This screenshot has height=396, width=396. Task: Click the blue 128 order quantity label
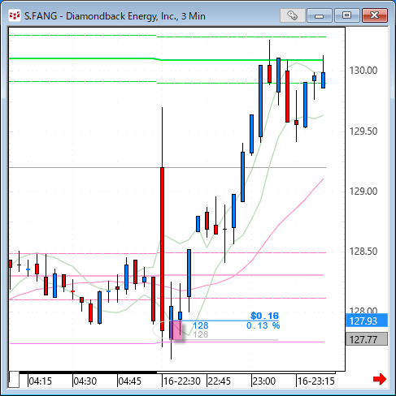click(x=201, y=325)
